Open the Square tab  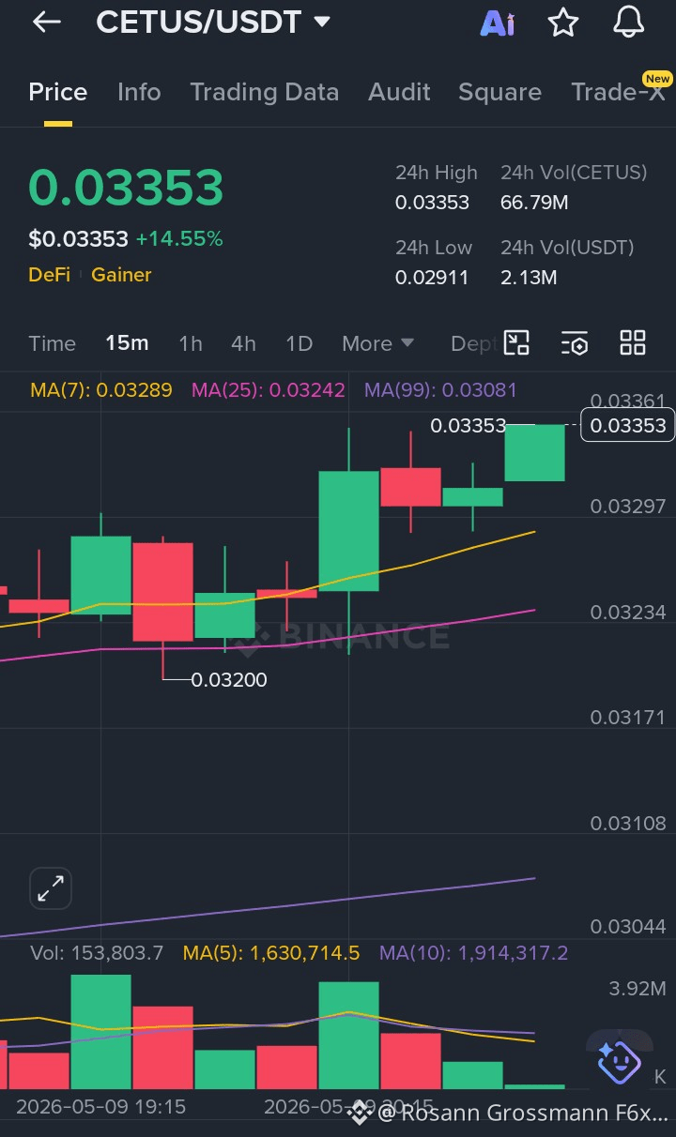click(499, 92)
